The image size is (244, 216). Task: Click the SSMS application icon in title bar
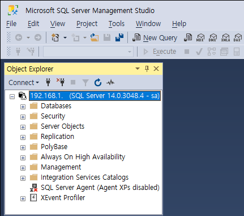coord(13,10)
